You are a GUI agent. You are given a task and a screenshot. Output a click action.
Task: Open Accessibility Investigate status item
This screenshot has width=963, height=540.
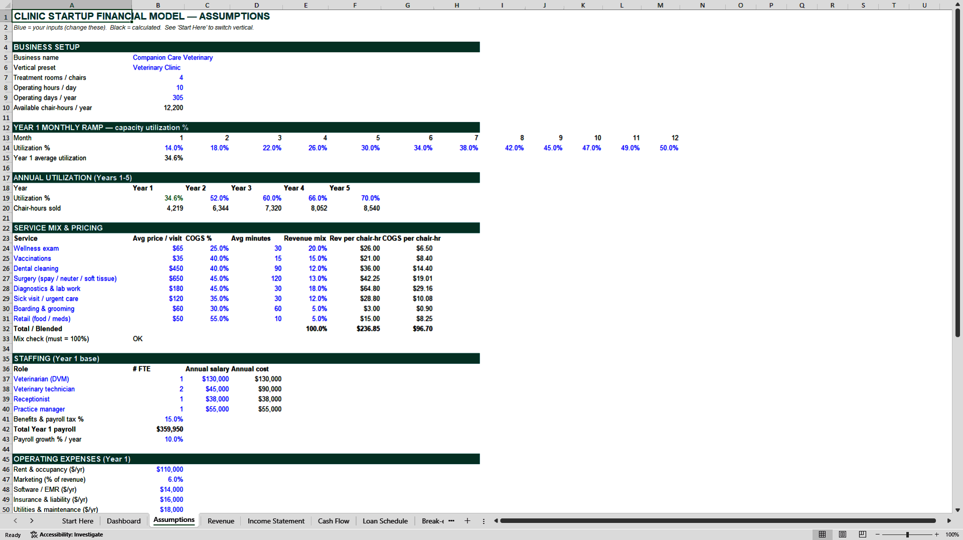pyautogui.click(x=67, y=534)
